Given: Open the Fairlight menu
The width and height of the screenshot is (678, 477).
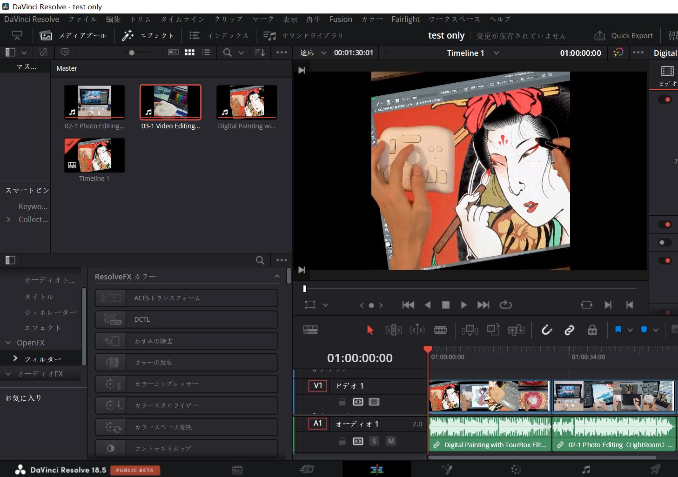Looking at the screenshot, I should click(x=405, y=19).
